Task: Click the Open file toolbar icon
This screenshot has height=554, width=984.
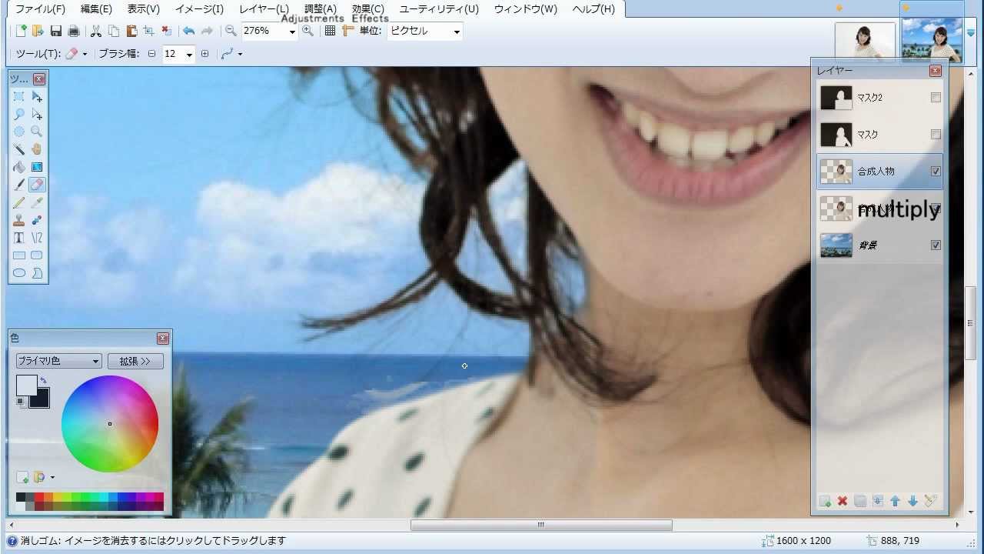Action: [38, 31]
